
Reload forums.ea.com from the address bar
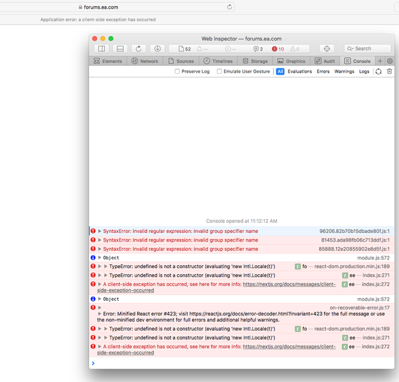pyautogui.click(x=229, y=7)
